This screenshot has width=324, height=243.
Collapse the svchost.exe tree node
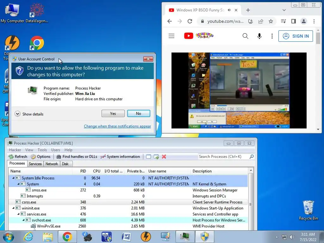[x=23, y=220]
